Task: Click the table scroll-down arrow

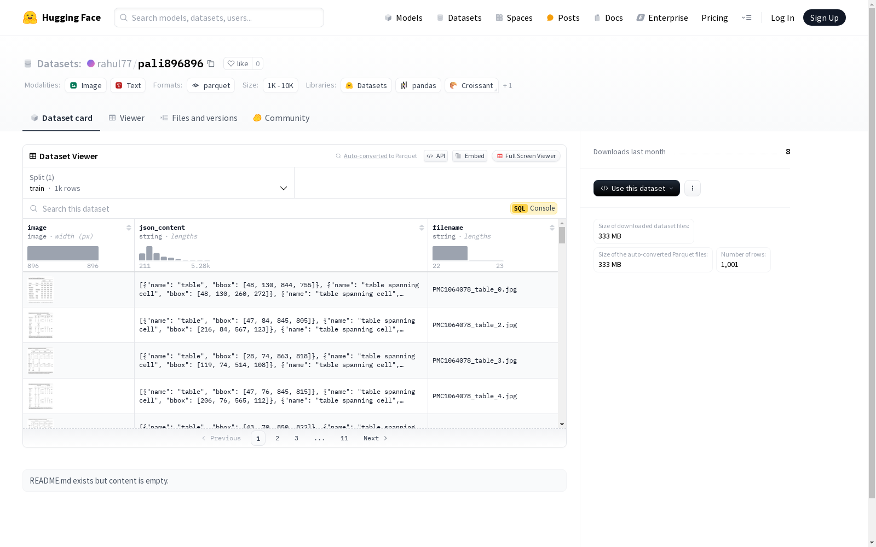Action: 562,424
